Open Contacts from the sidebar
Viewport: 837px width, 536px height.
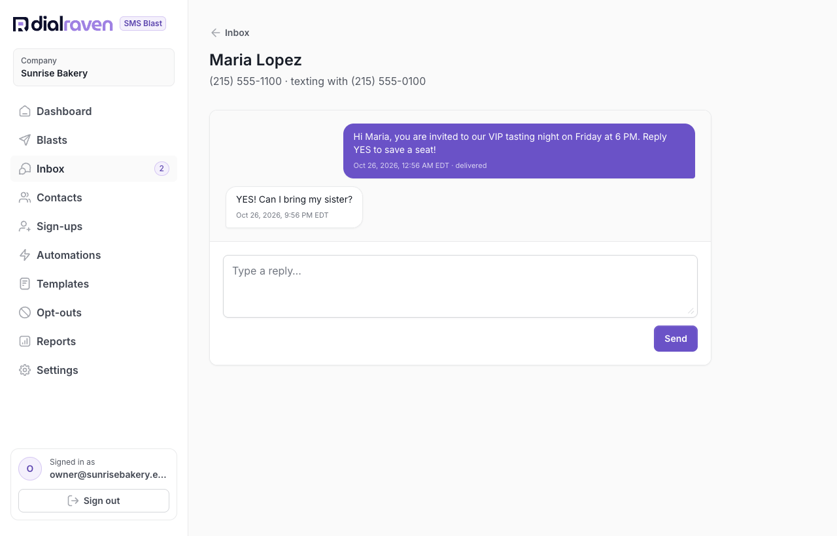(x=94, y=197)
